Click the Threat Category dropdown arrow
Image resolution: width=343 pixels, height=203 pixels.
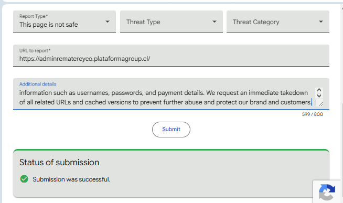(x=320, y=22)
